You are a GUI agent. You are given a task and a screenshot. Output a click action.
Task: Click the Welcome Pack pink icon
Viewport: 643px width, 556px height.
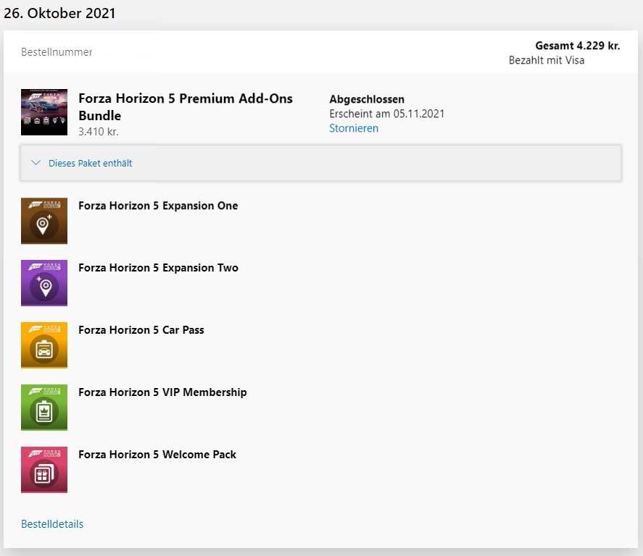pos(44,470)
